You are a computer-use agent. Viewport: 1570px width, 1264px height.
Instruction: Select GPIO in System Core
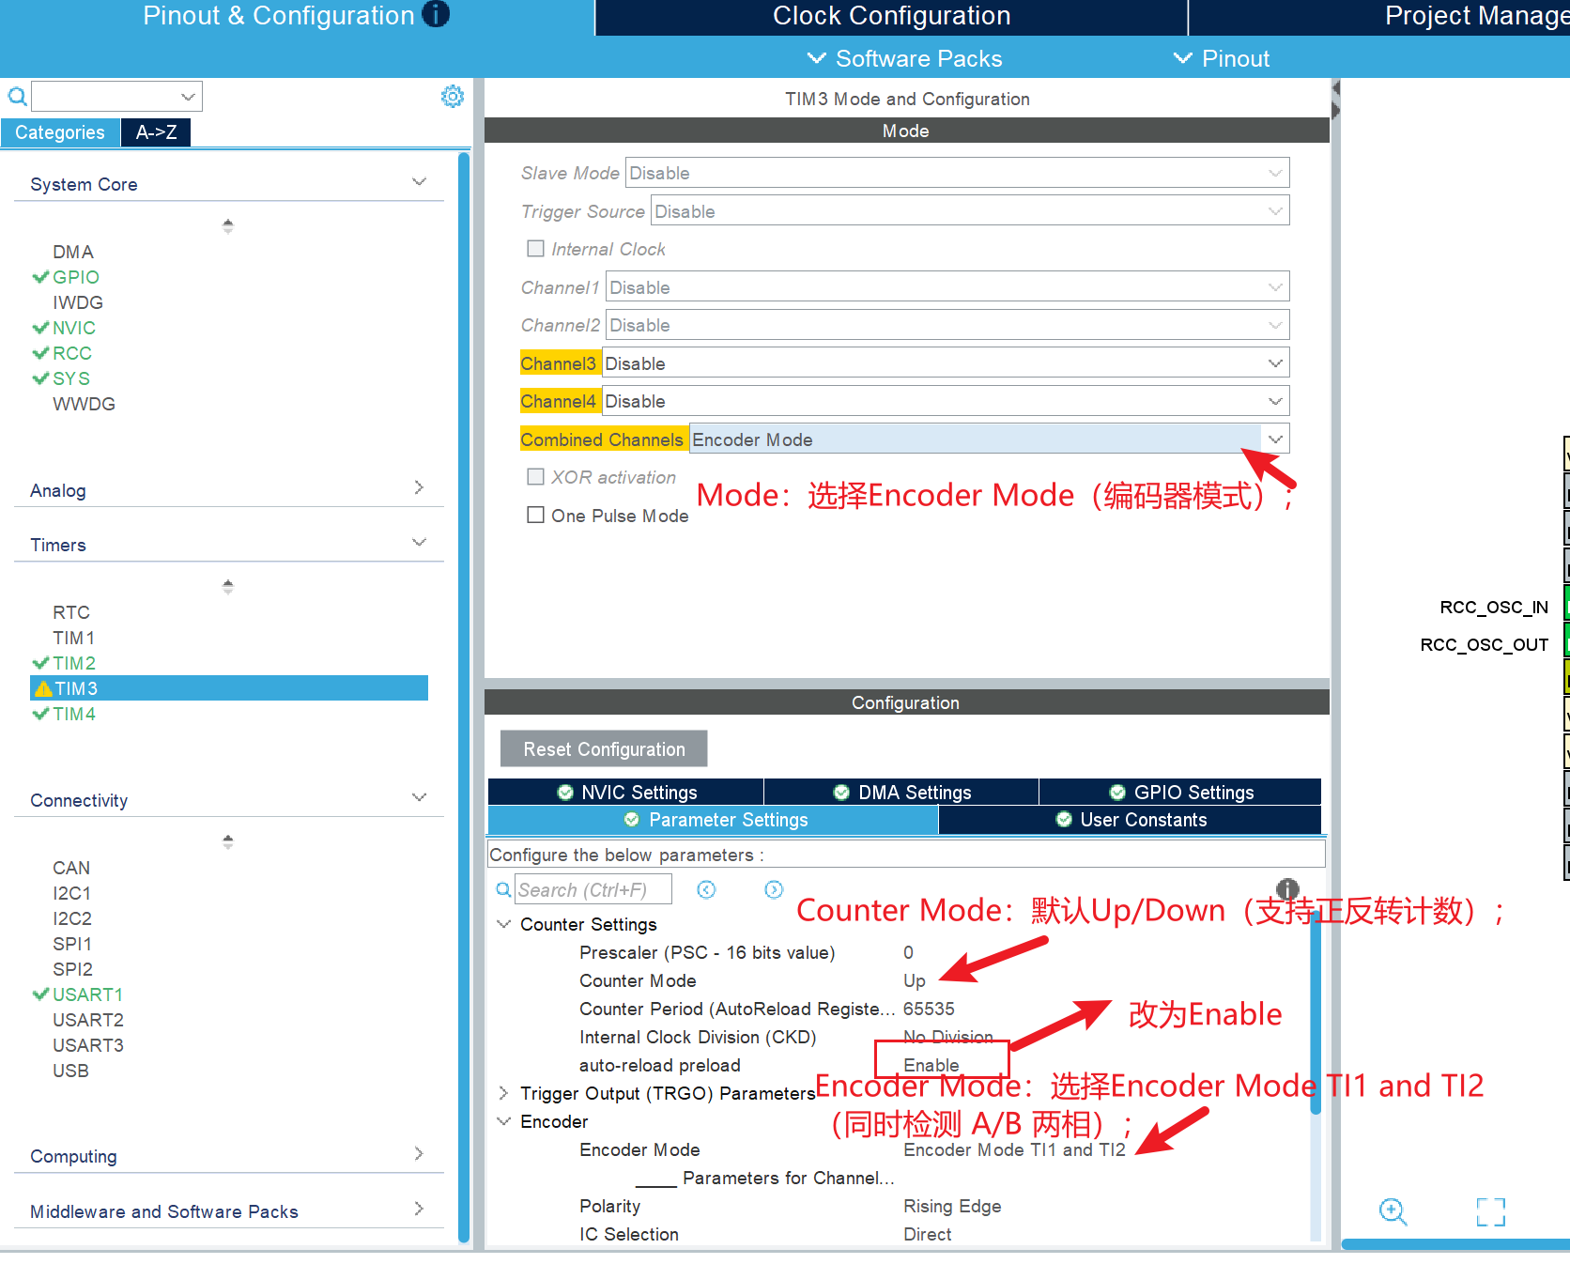(76, 277)
